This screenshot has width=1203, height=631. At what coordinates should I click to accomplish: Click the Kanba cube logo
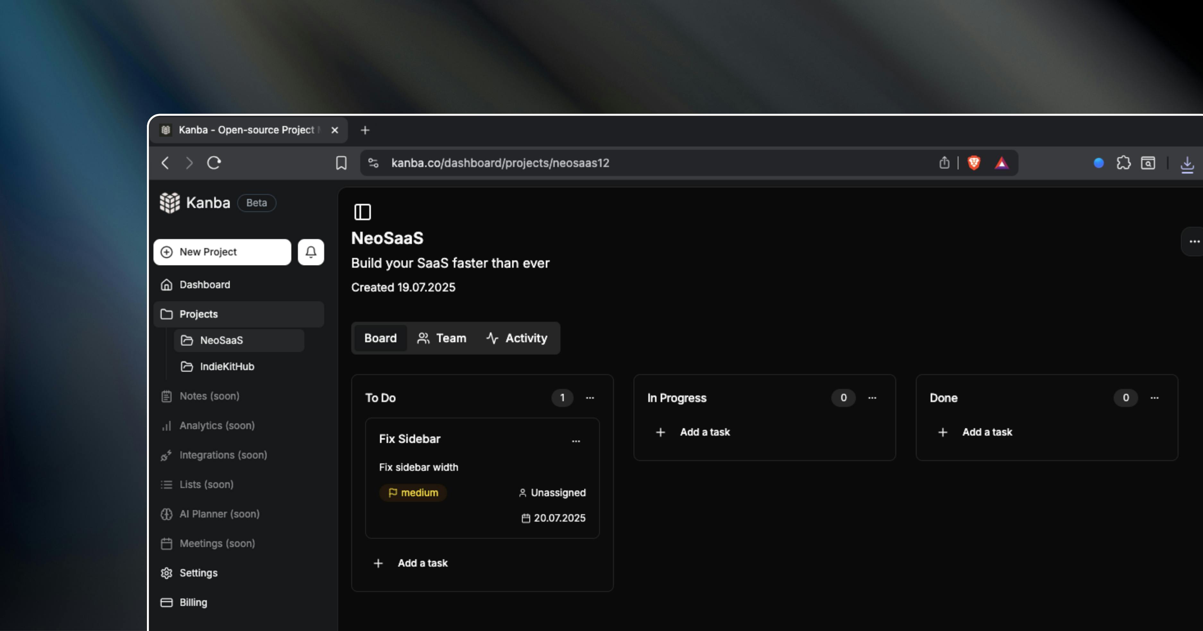(169, 203)
